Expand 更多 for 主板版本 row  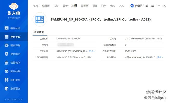click(x=92, y=51)
